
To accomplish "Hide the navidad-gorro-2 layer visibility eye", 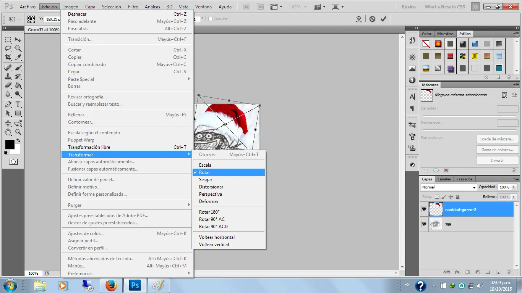I will click(424, 209).
